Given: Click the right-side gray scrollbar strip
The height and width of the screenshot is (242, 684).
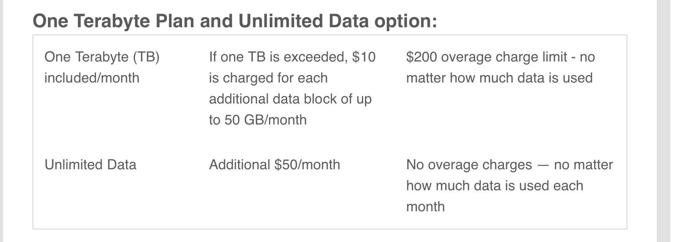Looking at the screenshot, I should coord(670,121).
